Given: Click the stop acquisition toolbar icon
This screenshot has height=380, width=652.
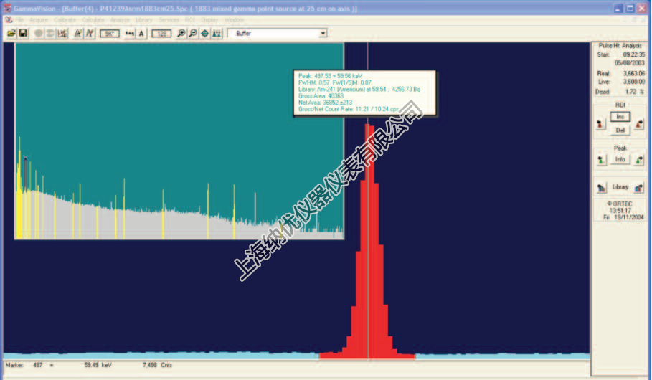Looking at the screenshot, I should tap(50, 33).
